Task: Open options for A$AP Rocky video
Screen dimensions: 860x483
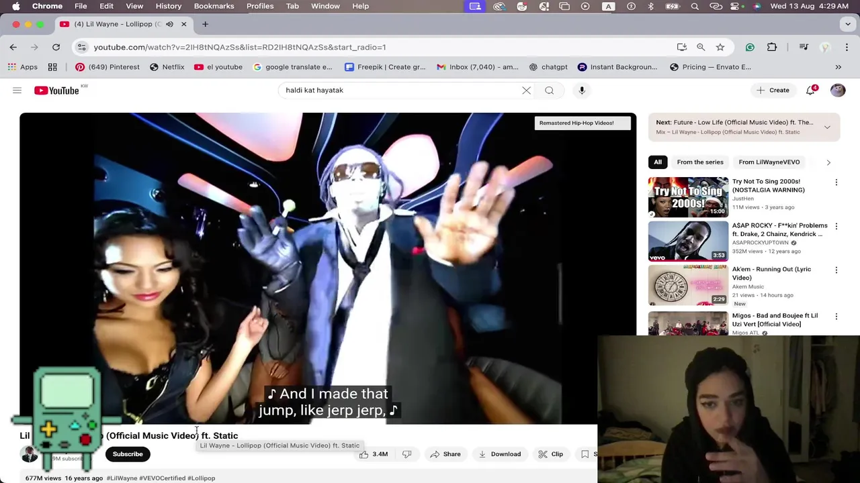Action: pos(836,227)
